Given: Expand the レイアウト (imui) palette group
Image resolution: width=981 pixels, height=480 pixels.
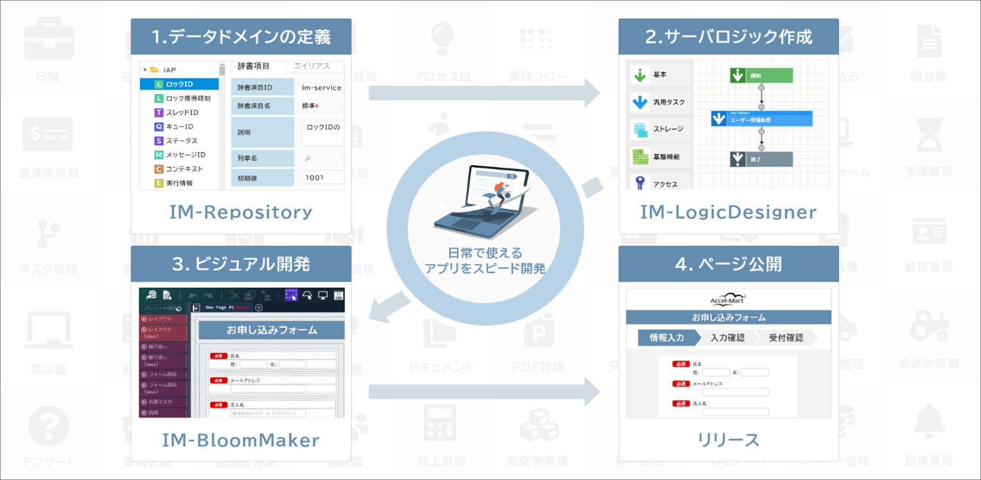Looking at the screenshot, I should point(163,333).
